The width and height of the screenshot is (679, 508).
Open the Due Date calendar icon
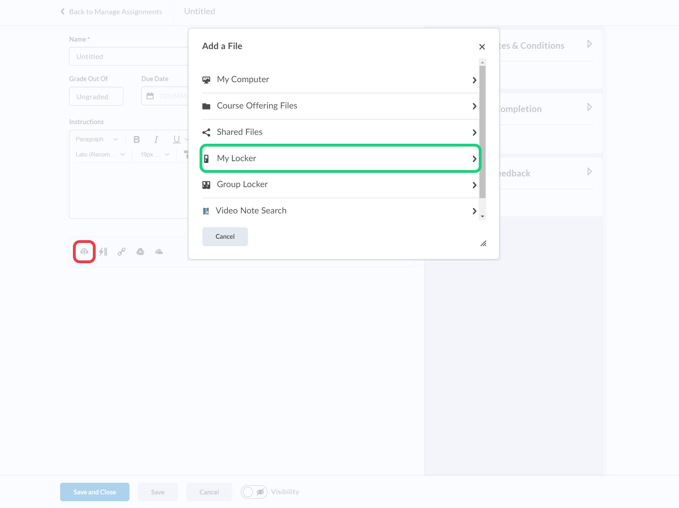150,96
